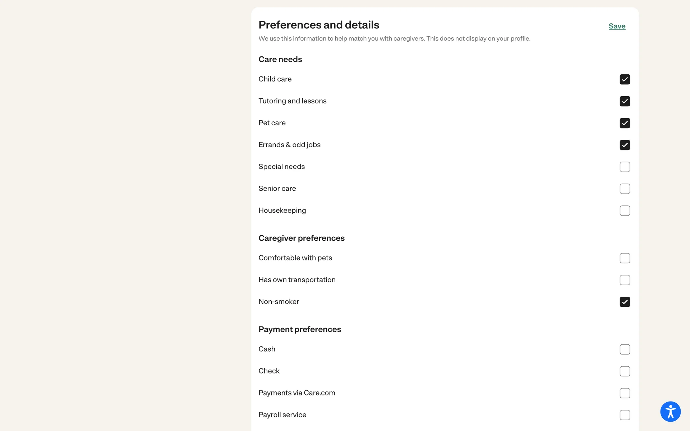The width and height of the screenshot is (690, 431).
Task: Click the Payments via Care.com label
Action: click(296, 393)
